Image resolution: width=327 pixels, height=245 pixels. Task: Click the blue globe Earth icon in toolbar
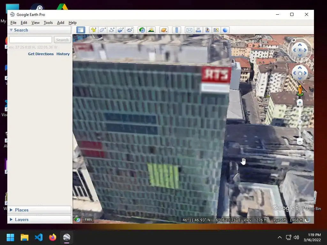click(x=225, y=30)
